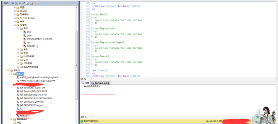This screenshot has height=124, width=278.
Task: Select login NT SERVICE\ReportServer
Action: coord(34,95)
